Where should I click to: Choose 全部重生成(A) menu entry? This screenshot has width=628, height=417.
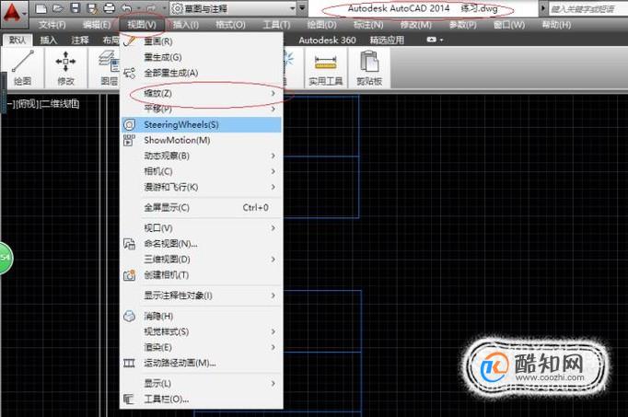click(202, 73)
